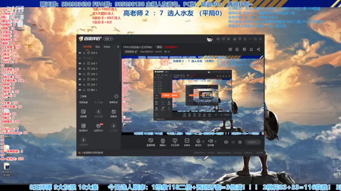Viewport: 341px width, 191px height.
Task: Open the layout panel icon
Action: pos(244,49)
